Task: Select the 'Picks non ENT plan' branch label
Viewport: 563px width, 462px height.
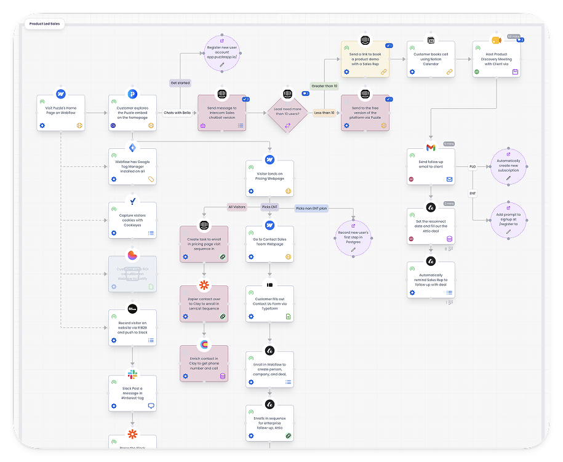Action: 311,208
